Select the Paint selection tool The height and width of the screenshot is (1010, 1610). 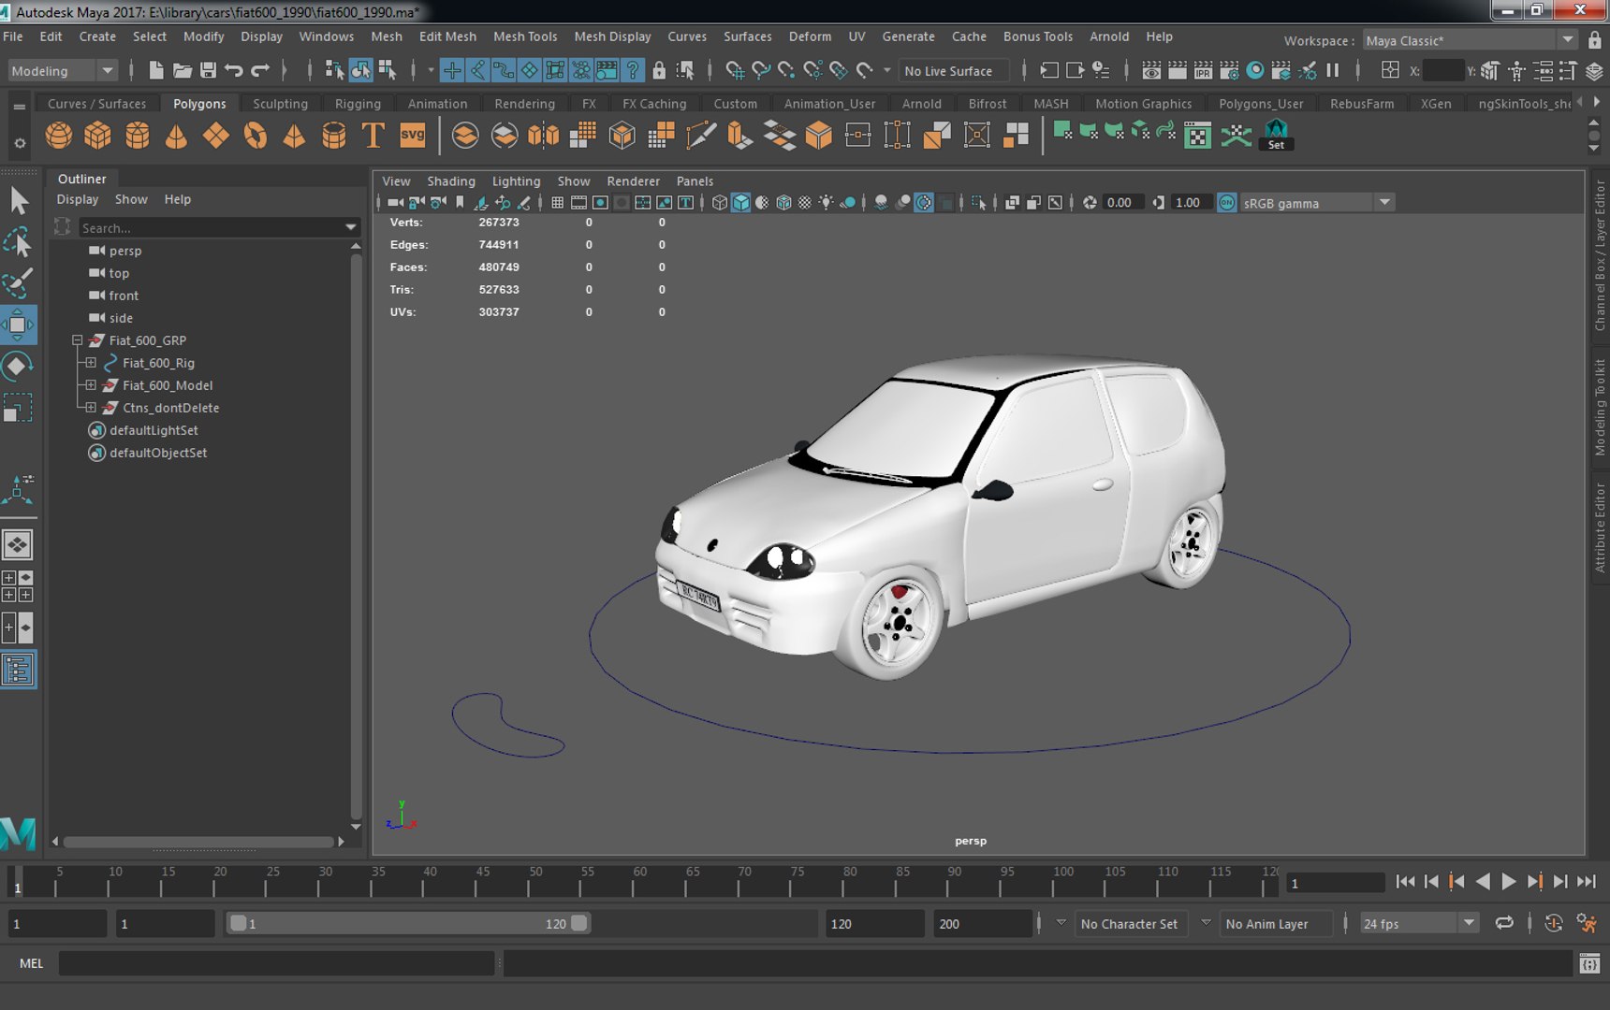pos(19,282)
